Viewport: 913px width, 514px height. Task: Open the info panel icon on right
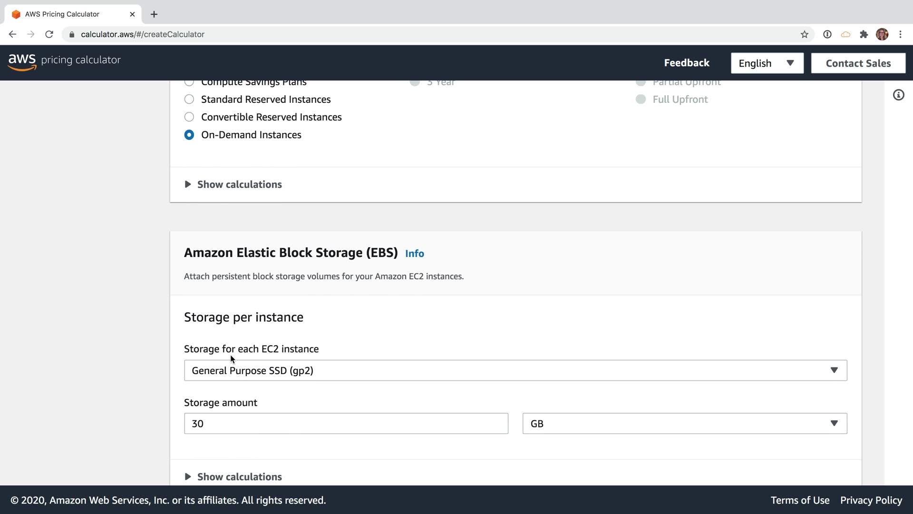tap(898, 95)
